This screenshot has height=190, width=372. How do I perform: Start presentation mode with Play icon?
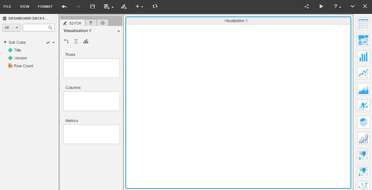click(x=321, y=6)
